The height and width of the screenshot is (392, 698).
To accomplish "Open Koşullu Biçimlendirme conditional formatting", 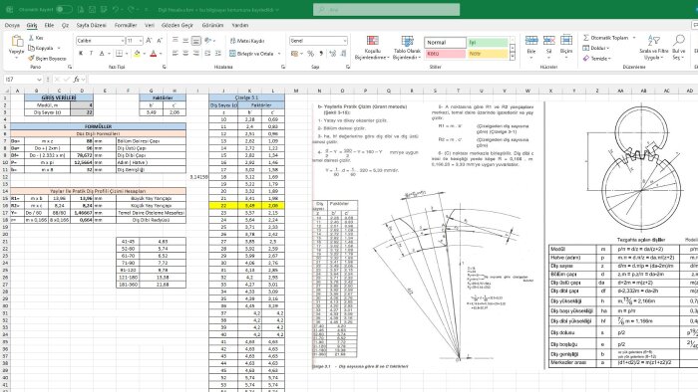I will click(x=372, y=47).
